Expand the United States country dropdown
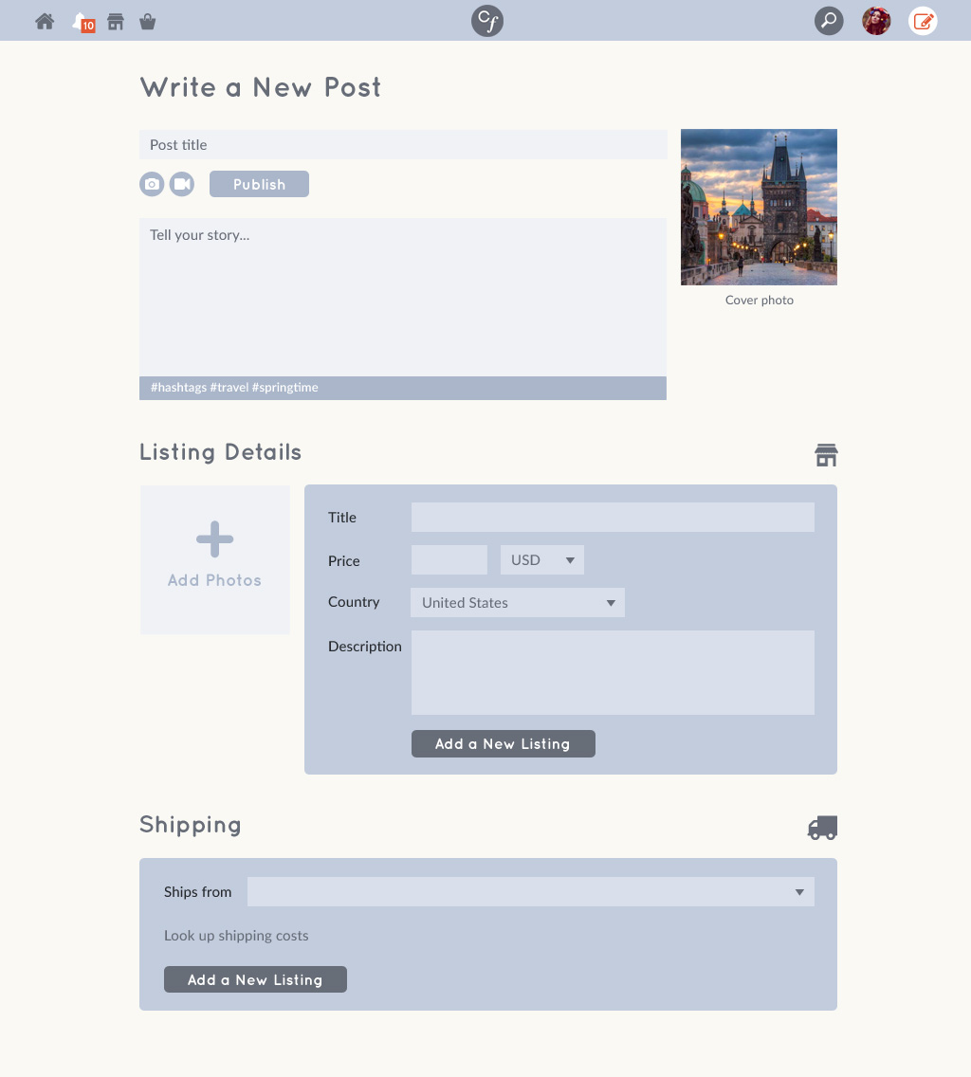Image resolution: width=971 pixels, height=1077 pixels. (x=518, y=603)
